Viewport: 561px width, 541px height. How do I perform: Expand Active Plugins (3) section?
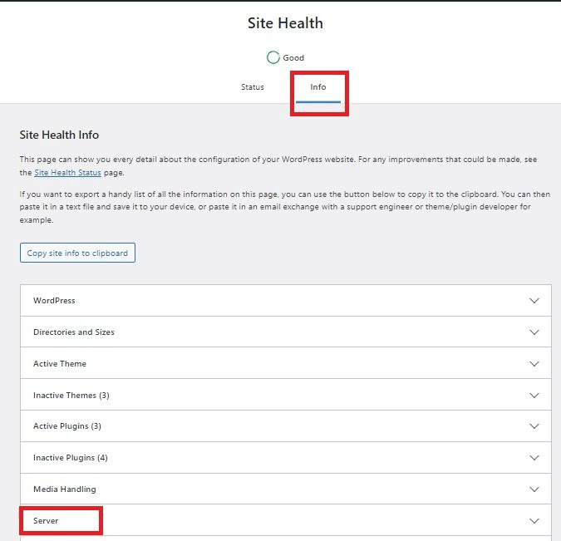click(67, 426)
